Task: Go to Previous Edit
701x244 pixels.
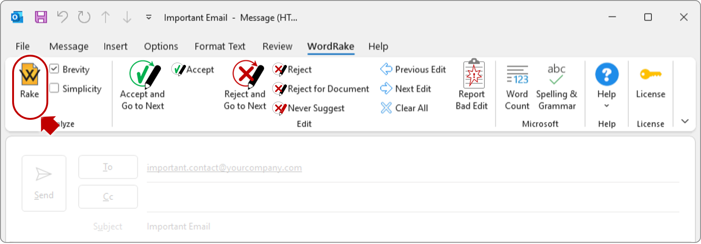Action: click(x=413, y=69)
